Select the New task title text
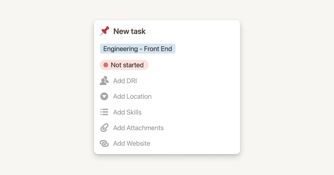334x175 pixels. tap(129, 31)
